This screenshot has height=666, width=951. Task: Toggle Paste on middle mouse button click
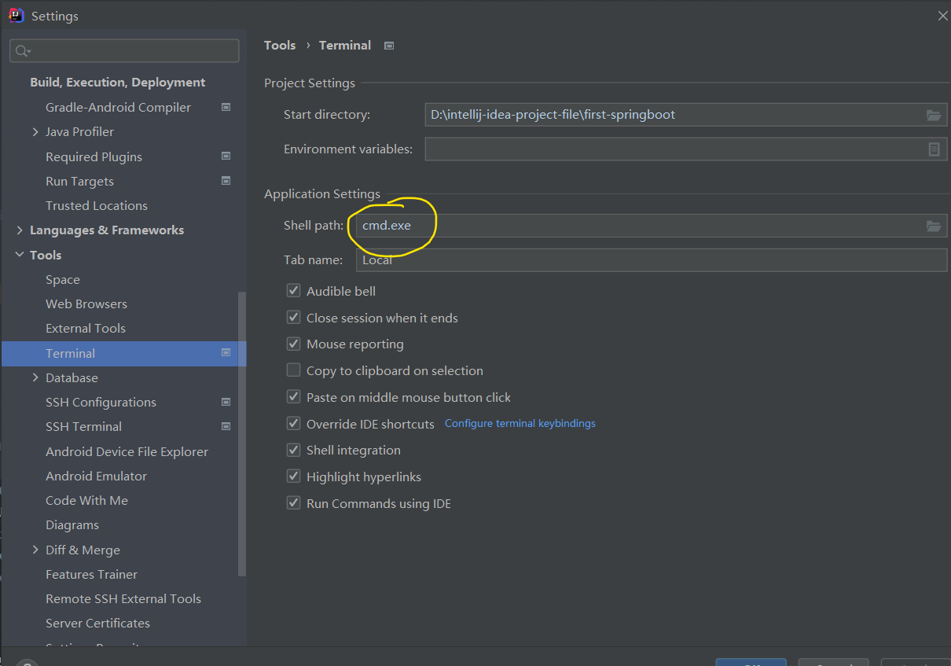point(293,397)
